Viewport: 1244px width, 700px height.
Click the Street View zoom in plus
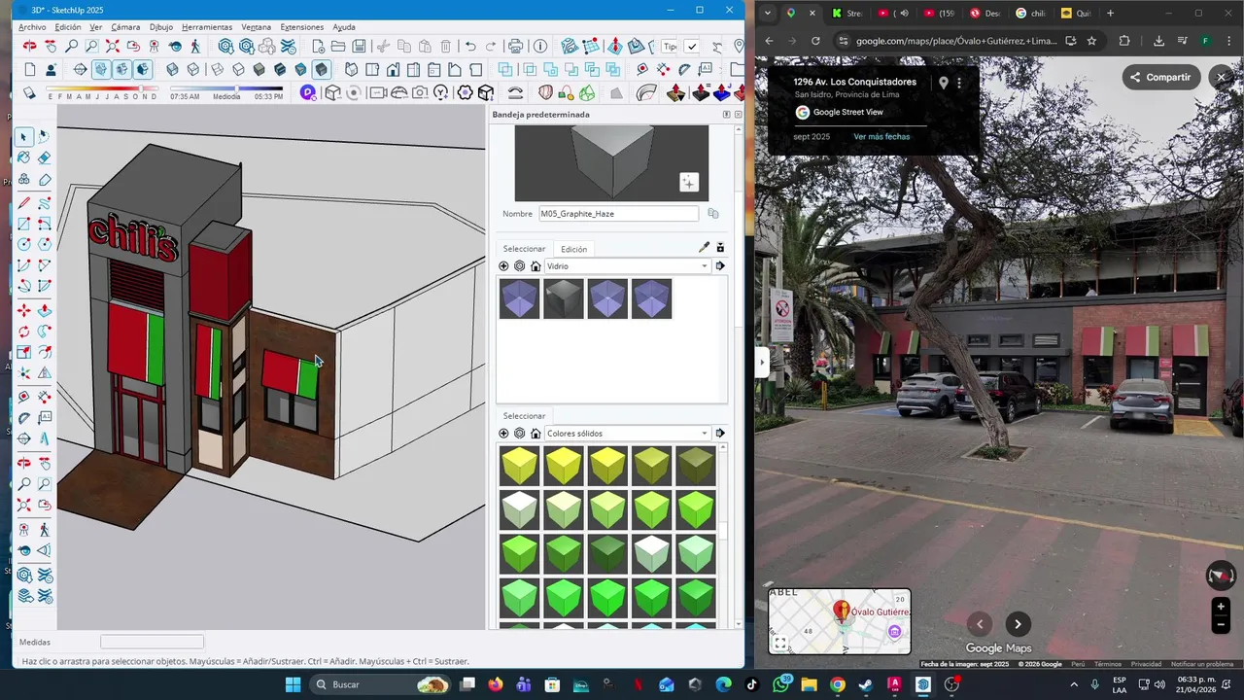1221,607
